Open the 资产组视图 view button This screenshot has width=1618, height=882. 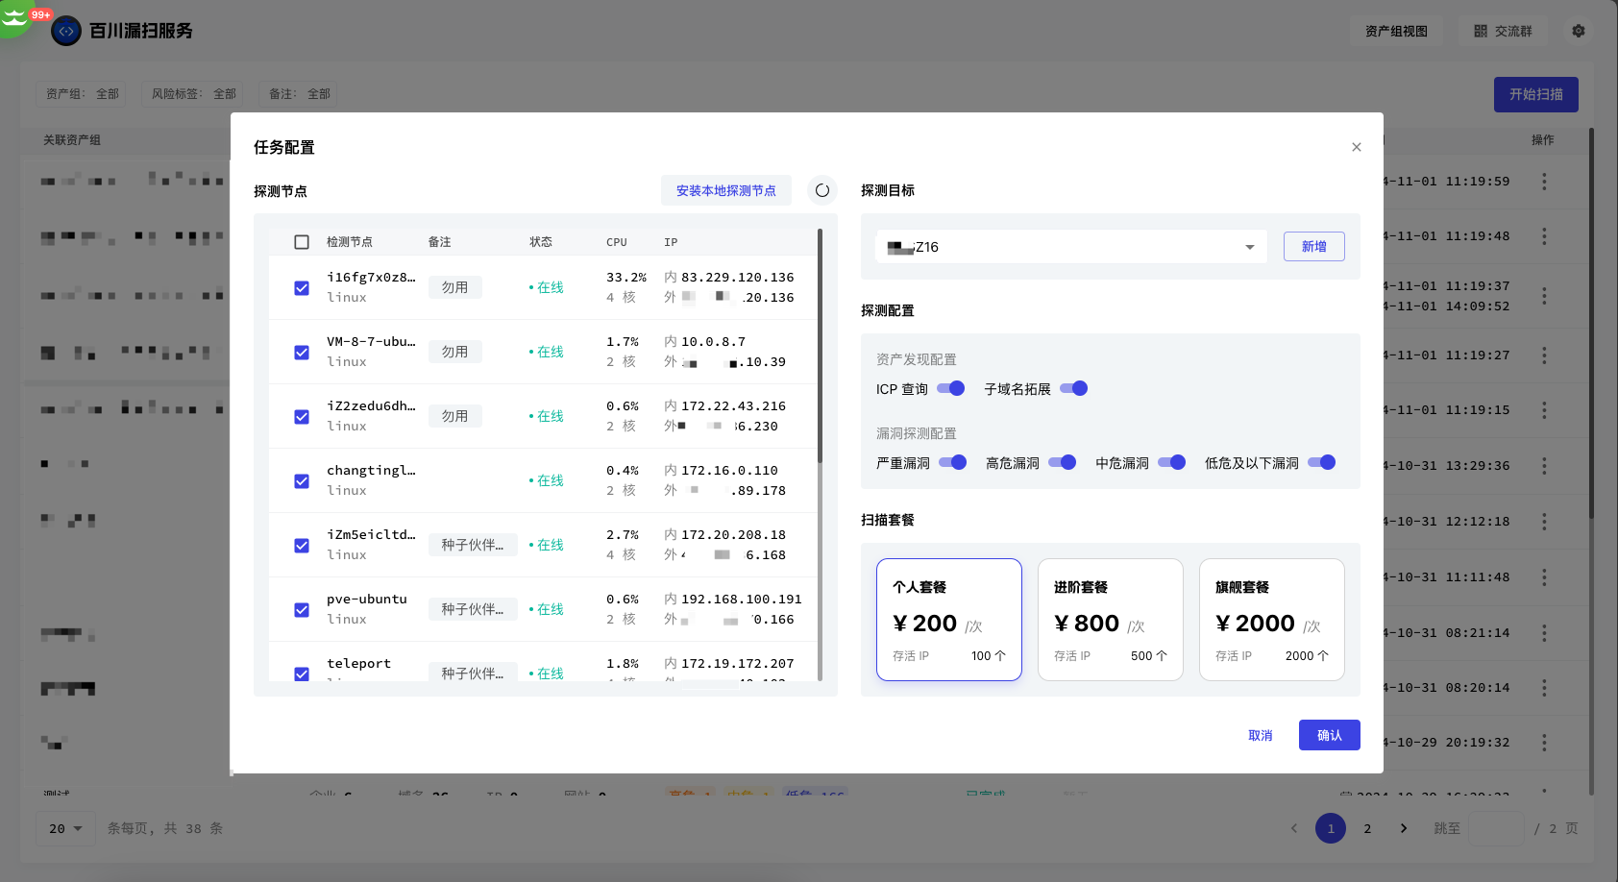point(1396,31)
